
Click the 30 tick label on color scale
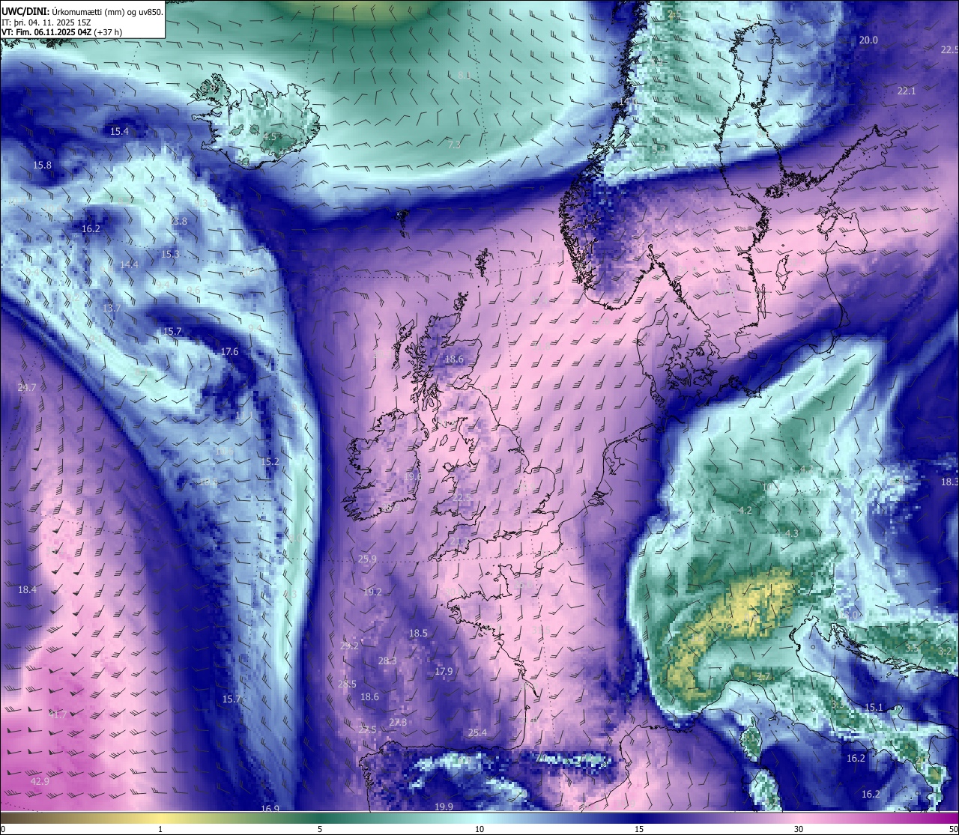(799, 829)
